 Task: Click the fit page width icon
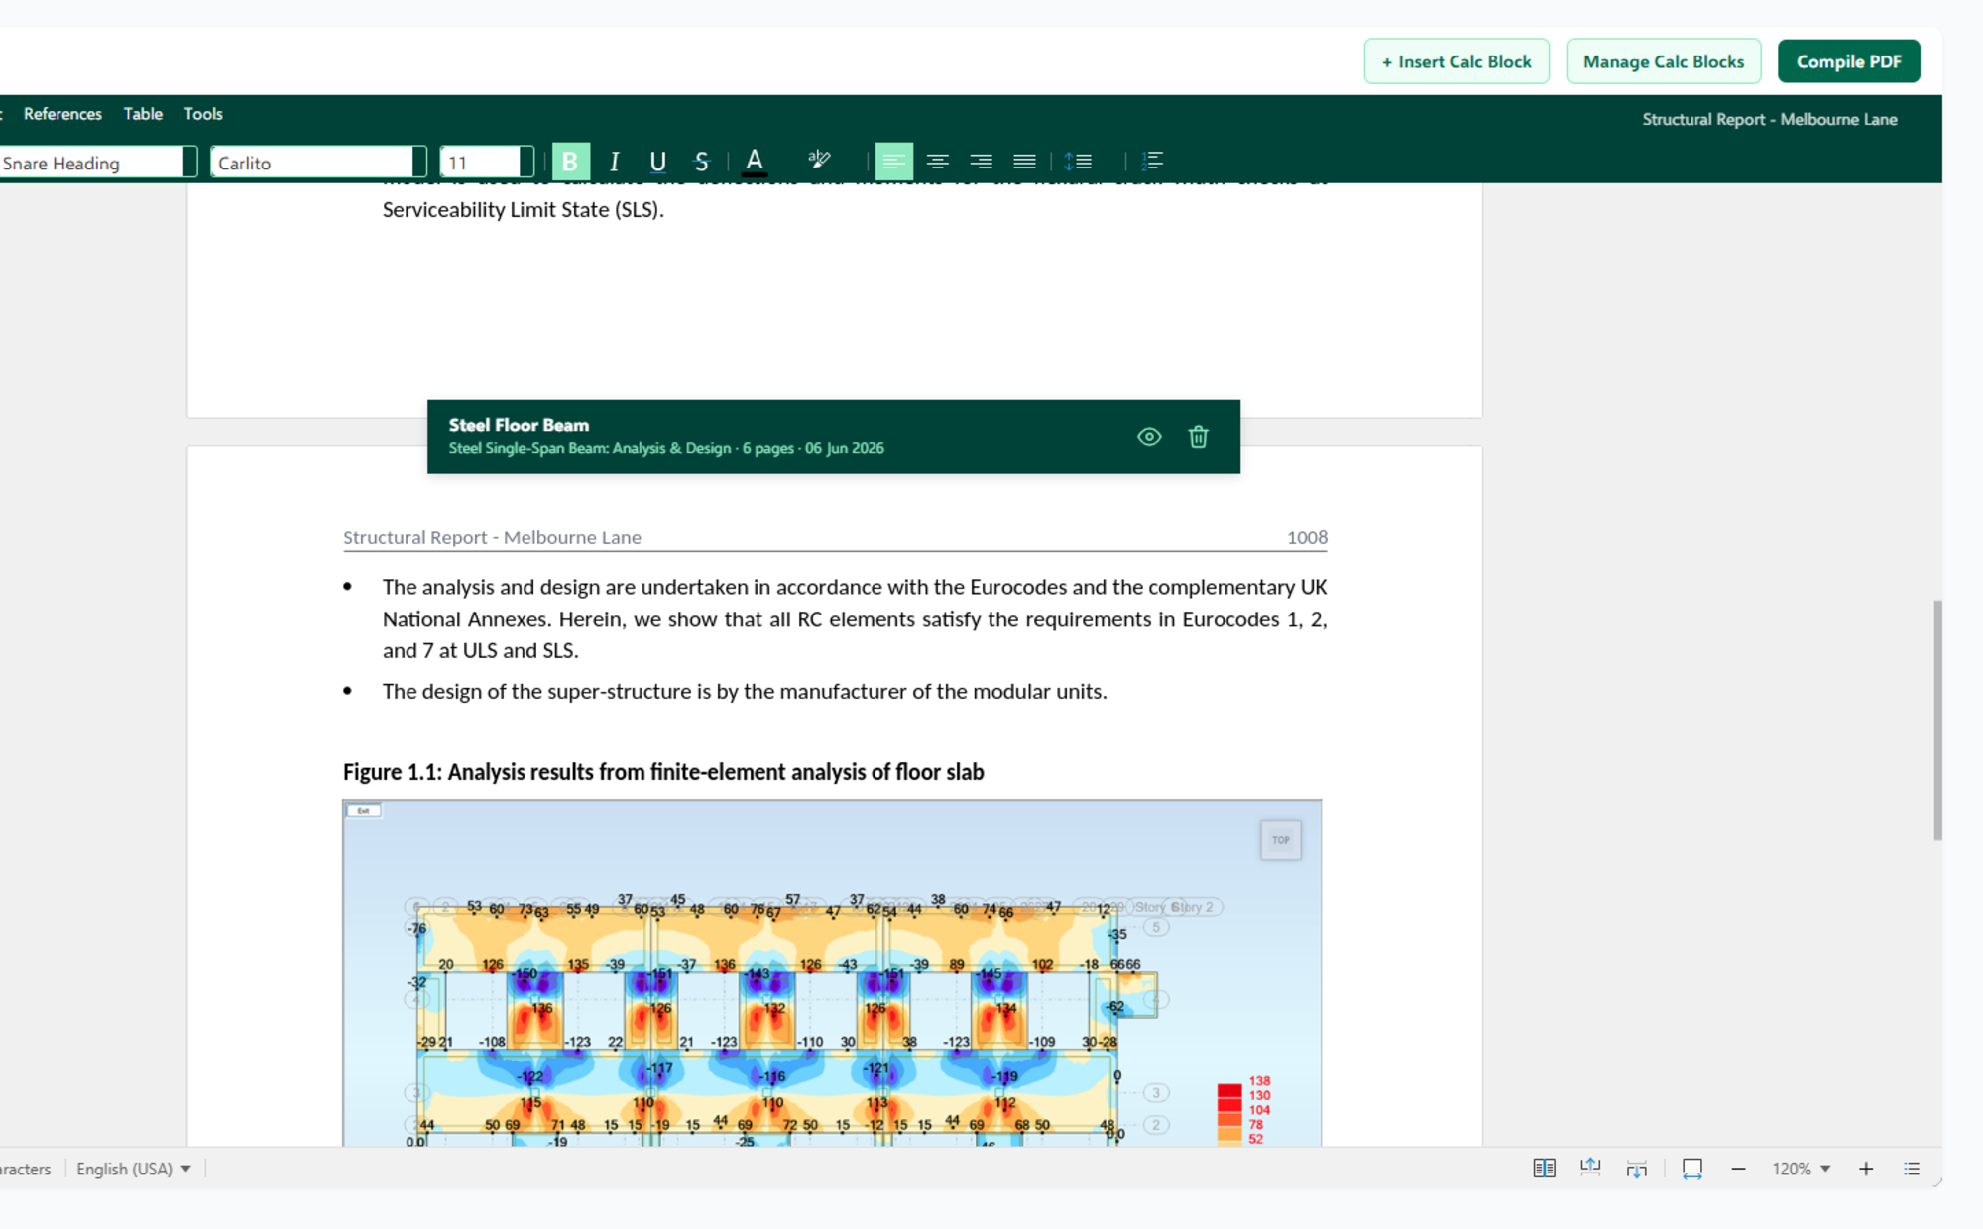(1692, 1169)
